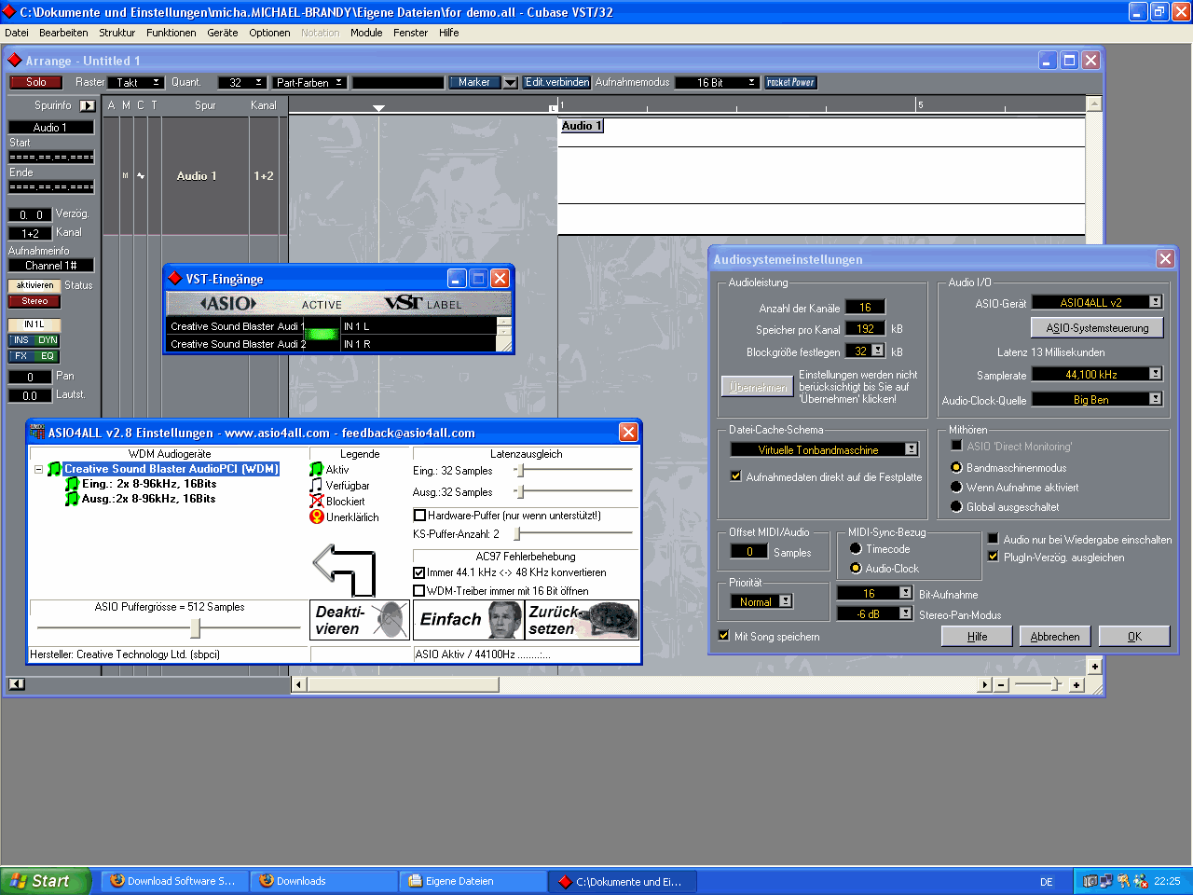Open the Spurinfo panel arrow toggle
1193x895 pixels.
[x=87, y=105]
